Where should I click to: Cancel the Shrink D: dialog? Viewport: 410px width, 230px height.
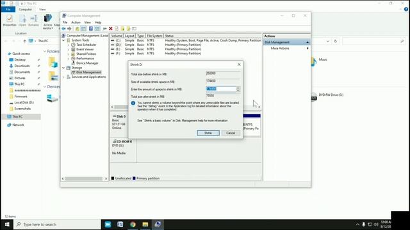tap(231, 133)
